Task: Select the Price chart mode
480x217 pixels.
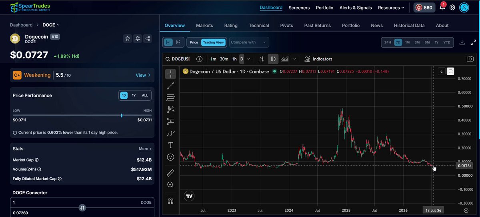Action: coord(194,42)
